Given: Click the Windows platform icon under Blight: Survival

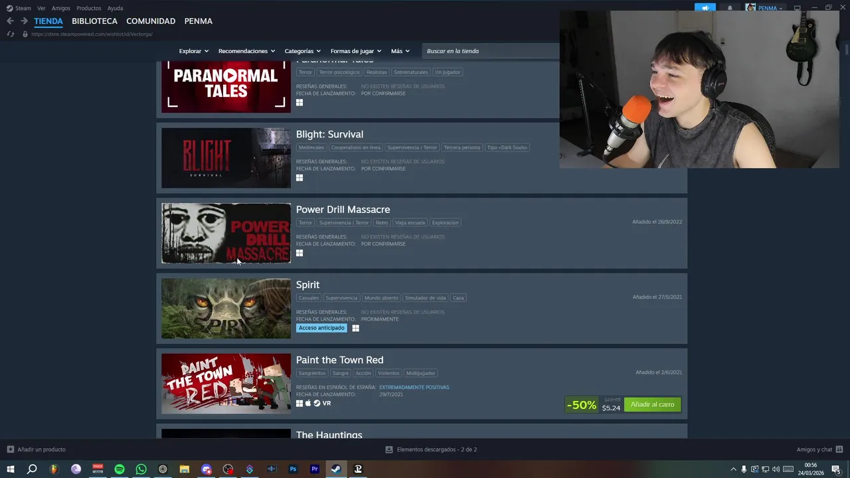Looking at the screenshot, I should coord(299,178).
